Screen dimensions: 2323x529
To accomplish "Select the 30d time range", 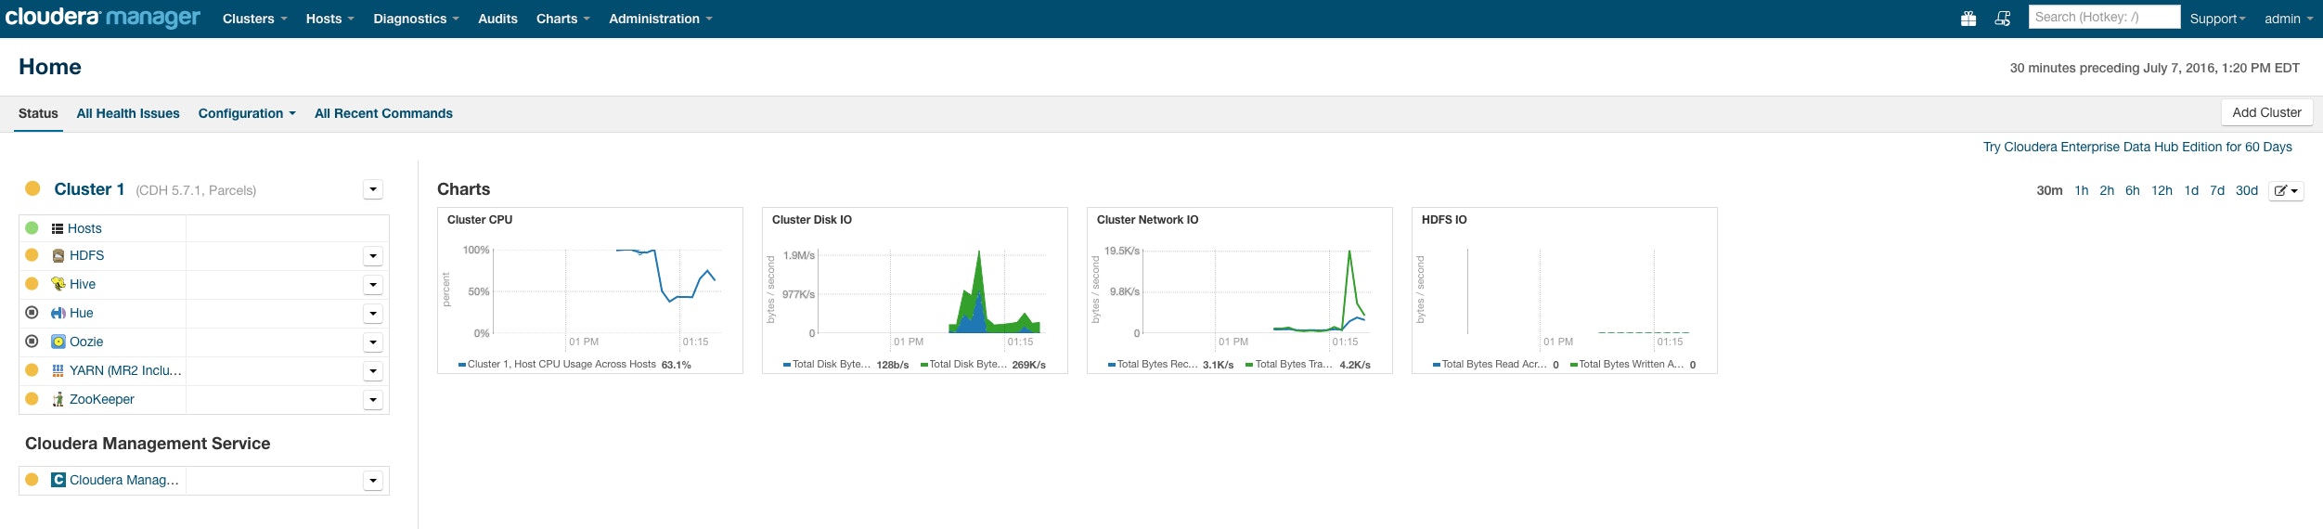I will pyautogui.click(x=2246, y=190).
